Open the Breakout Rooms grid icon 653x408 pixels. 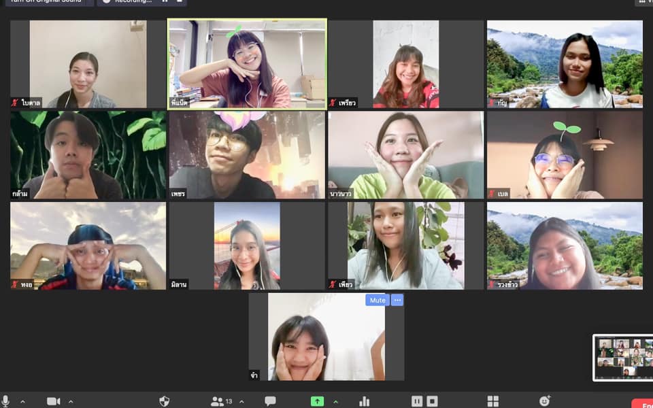493,401
